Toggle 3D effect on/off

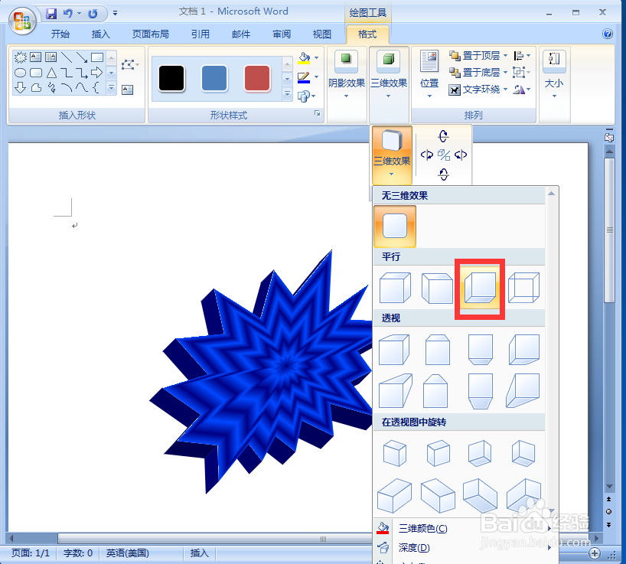(x=444, y=155)
